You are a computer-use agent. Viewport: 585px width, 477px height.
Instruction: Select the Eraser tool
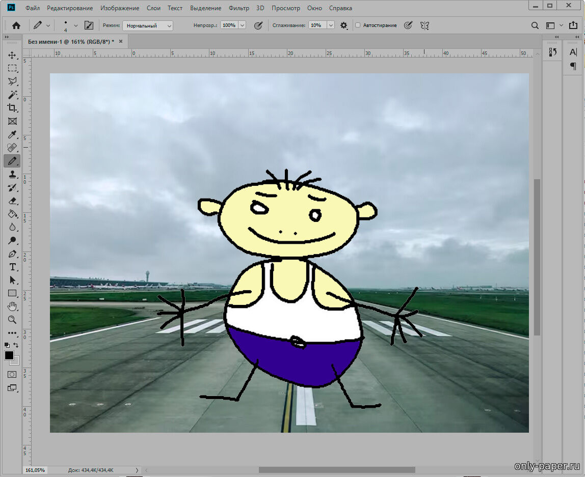point(12,201)
